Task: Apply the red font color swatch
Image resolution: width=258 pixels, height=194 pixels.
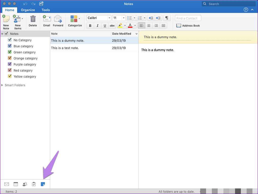Action: (130, 26)
